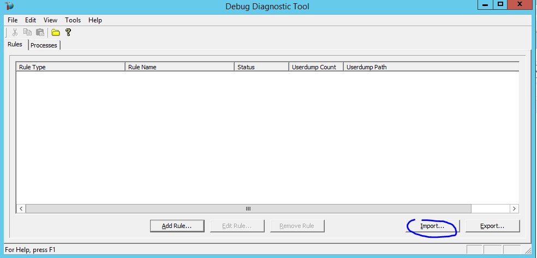The image size is (537, 258).
Task: Open the Edit menu
Action: pos(31,20)
